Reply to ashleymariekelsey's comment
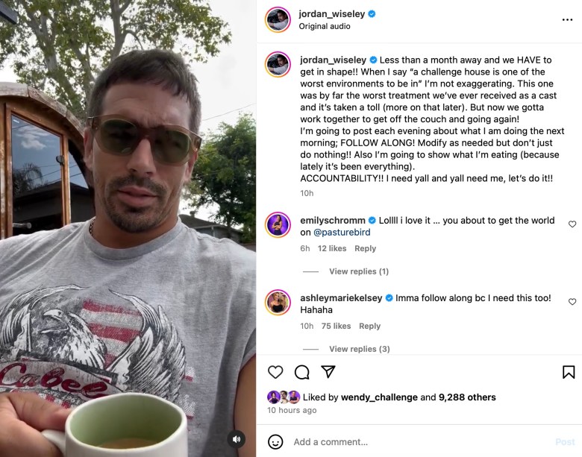Screen dimensions: 582x457 tap(369, 326)
